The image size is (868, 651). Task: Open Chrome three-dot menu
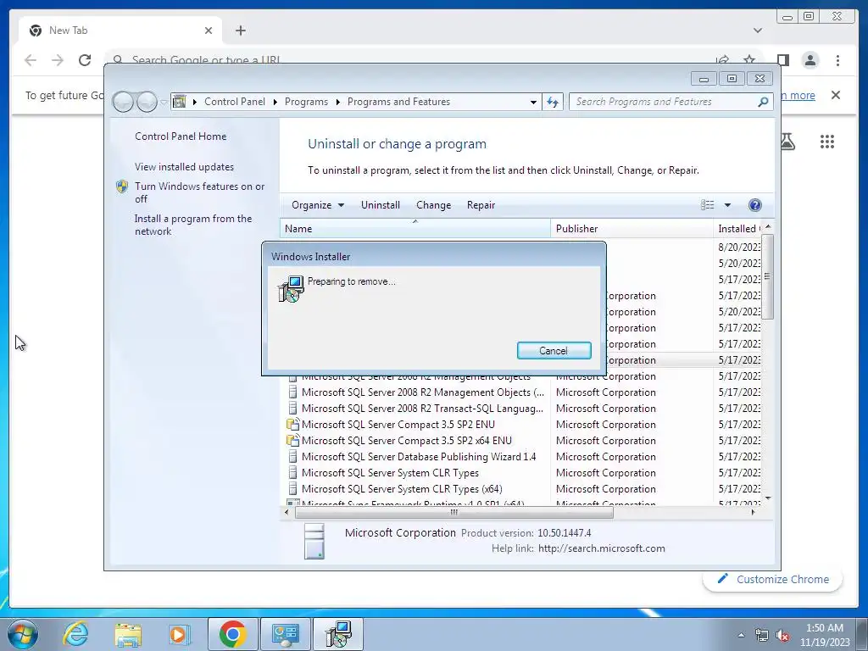[837, 60]
